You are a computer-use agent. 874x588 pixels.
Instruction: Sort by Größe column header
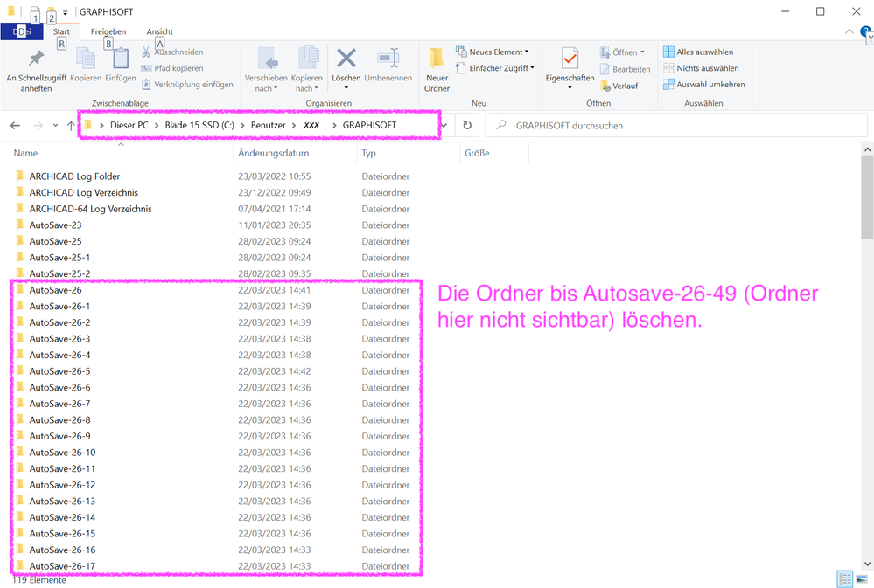pos(494,153)
